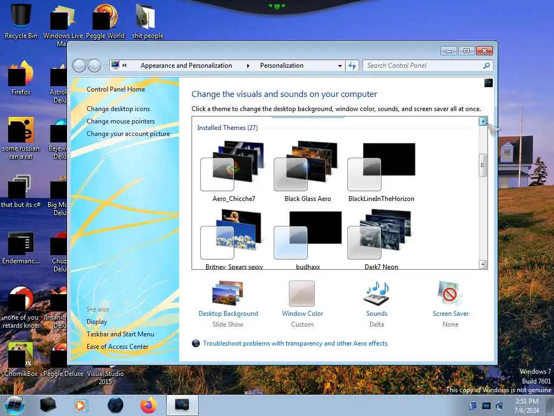
Task: Open Change your account picture link
Action: [x=128, y=134]
